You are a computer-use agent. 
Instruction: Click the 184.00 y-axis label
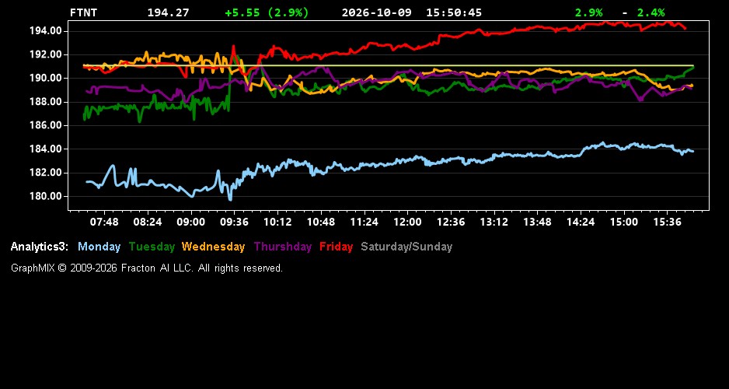[x=46, y=149]
